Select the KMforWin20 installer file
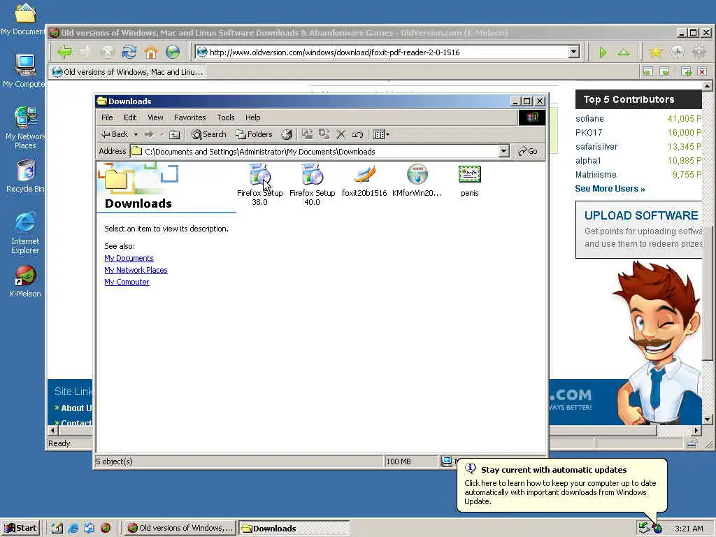Viewport: 716px width, 537px height. click(417, 181)
